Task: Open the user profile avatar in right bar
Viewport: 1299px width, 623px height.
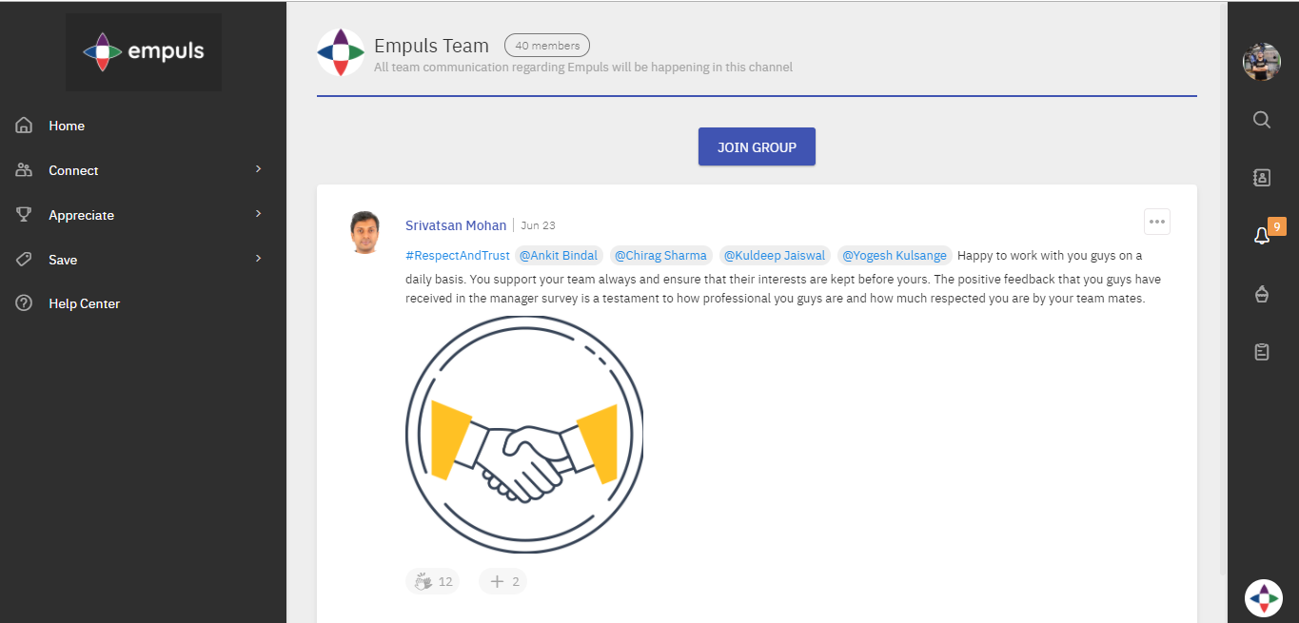Action: [x=1262, y=62]
